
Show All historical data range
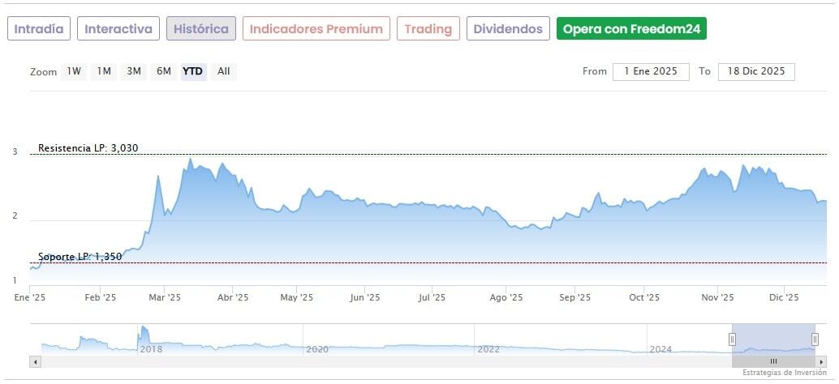tap(224, 71)
